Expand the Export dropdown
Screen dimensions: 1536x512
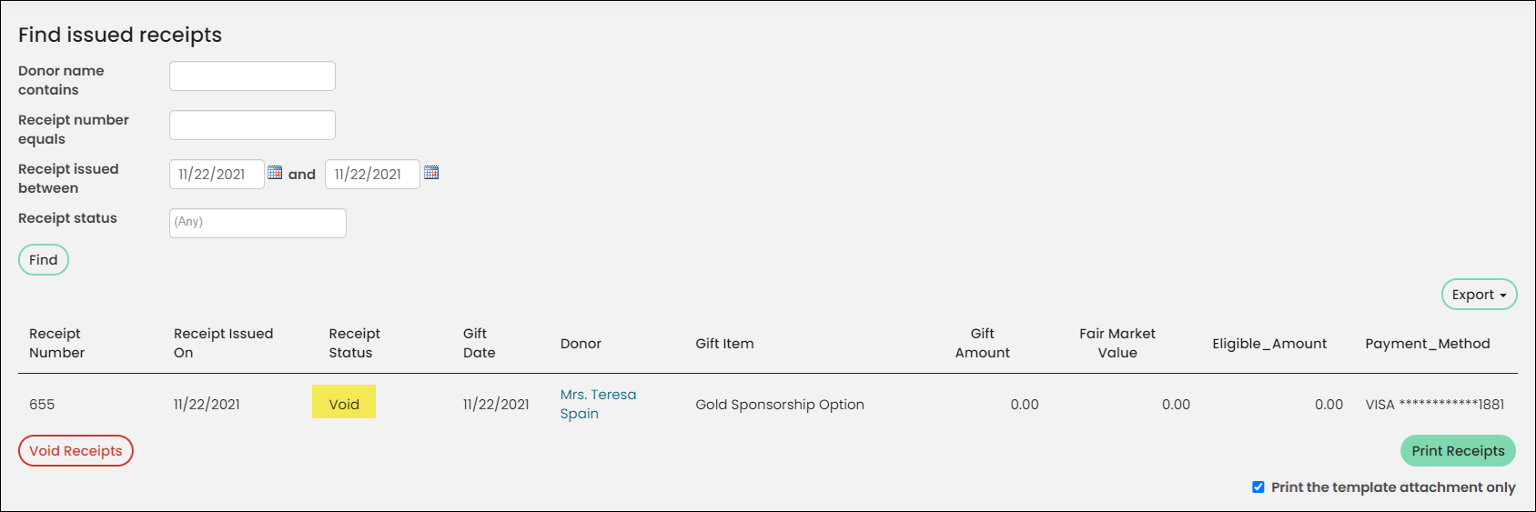pyautogui.click(x=1479, y=295)
